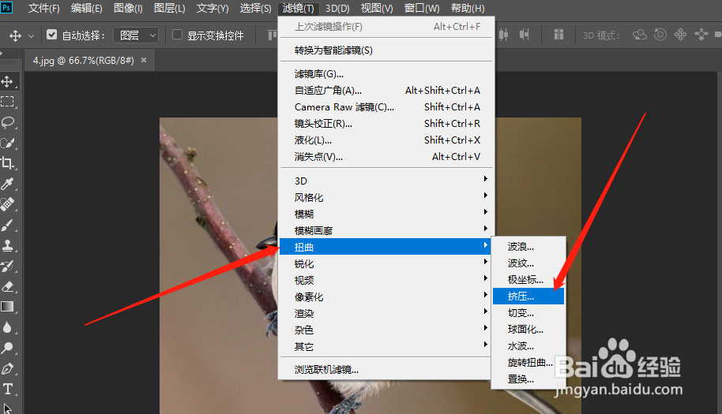The height and width of the screenshot is (414, 722).
Task: Expand the 模糊画廊 submenu
Action: 385,230
